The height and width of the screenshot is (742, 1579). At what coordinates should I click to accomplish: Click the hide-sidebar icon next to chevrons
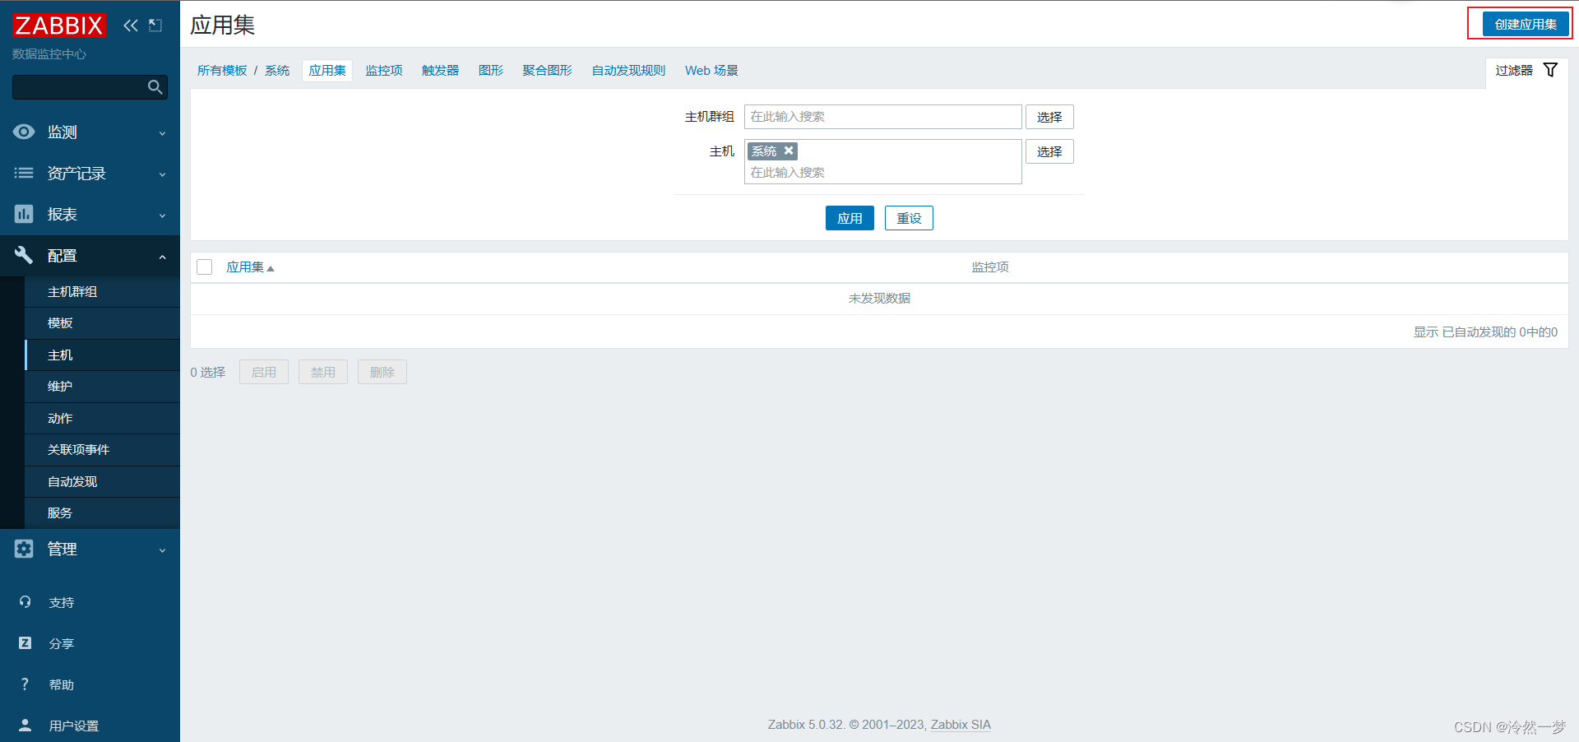(155, 26)
